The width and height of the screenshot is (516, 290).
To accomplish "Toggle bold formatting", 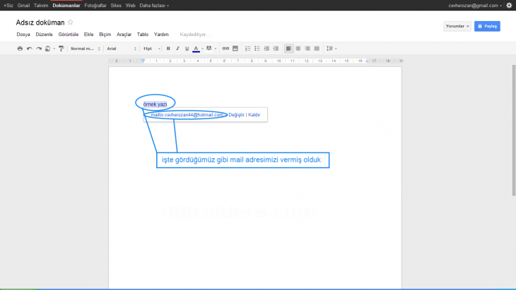I will [x=168, y=49].
